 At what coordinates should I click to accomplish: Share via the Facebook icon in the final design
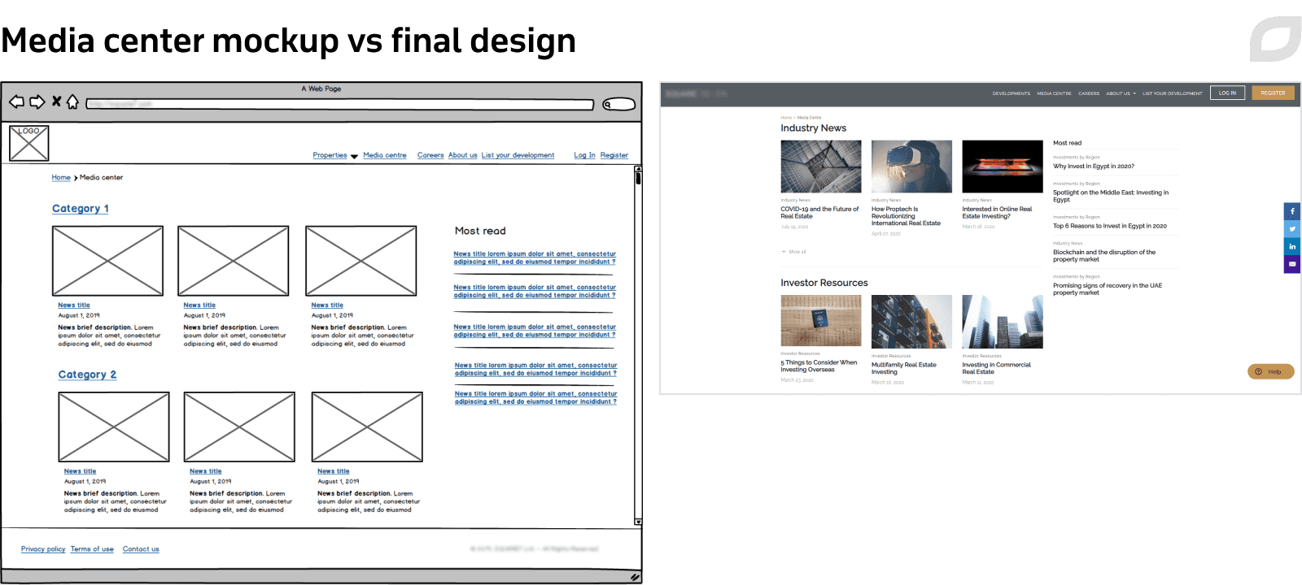(x=1292, y=211)
